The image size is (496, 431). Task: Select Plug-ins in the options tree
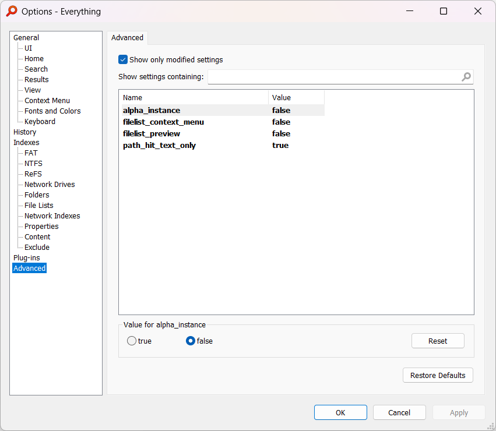27,257
